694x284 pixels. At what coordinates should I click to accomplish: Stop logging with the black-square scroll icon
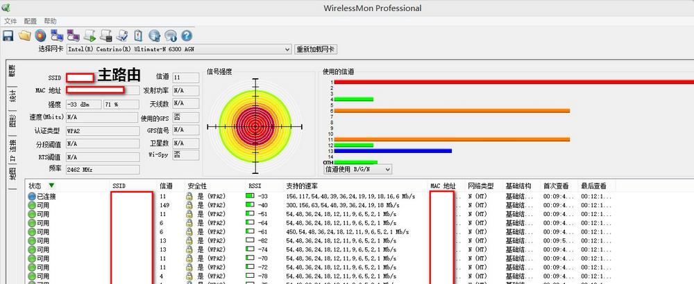pos(105,36)
